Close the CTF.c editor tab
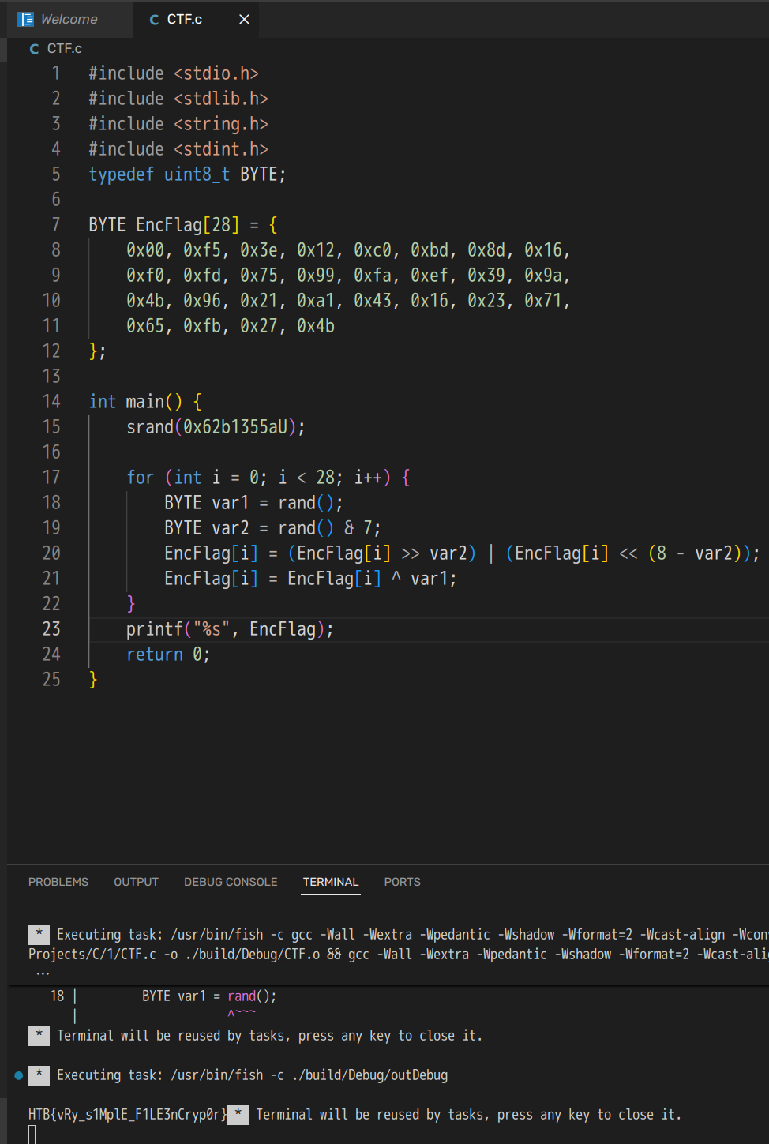This screenshot has width=769, height=1144. click(x=244, y=19)
